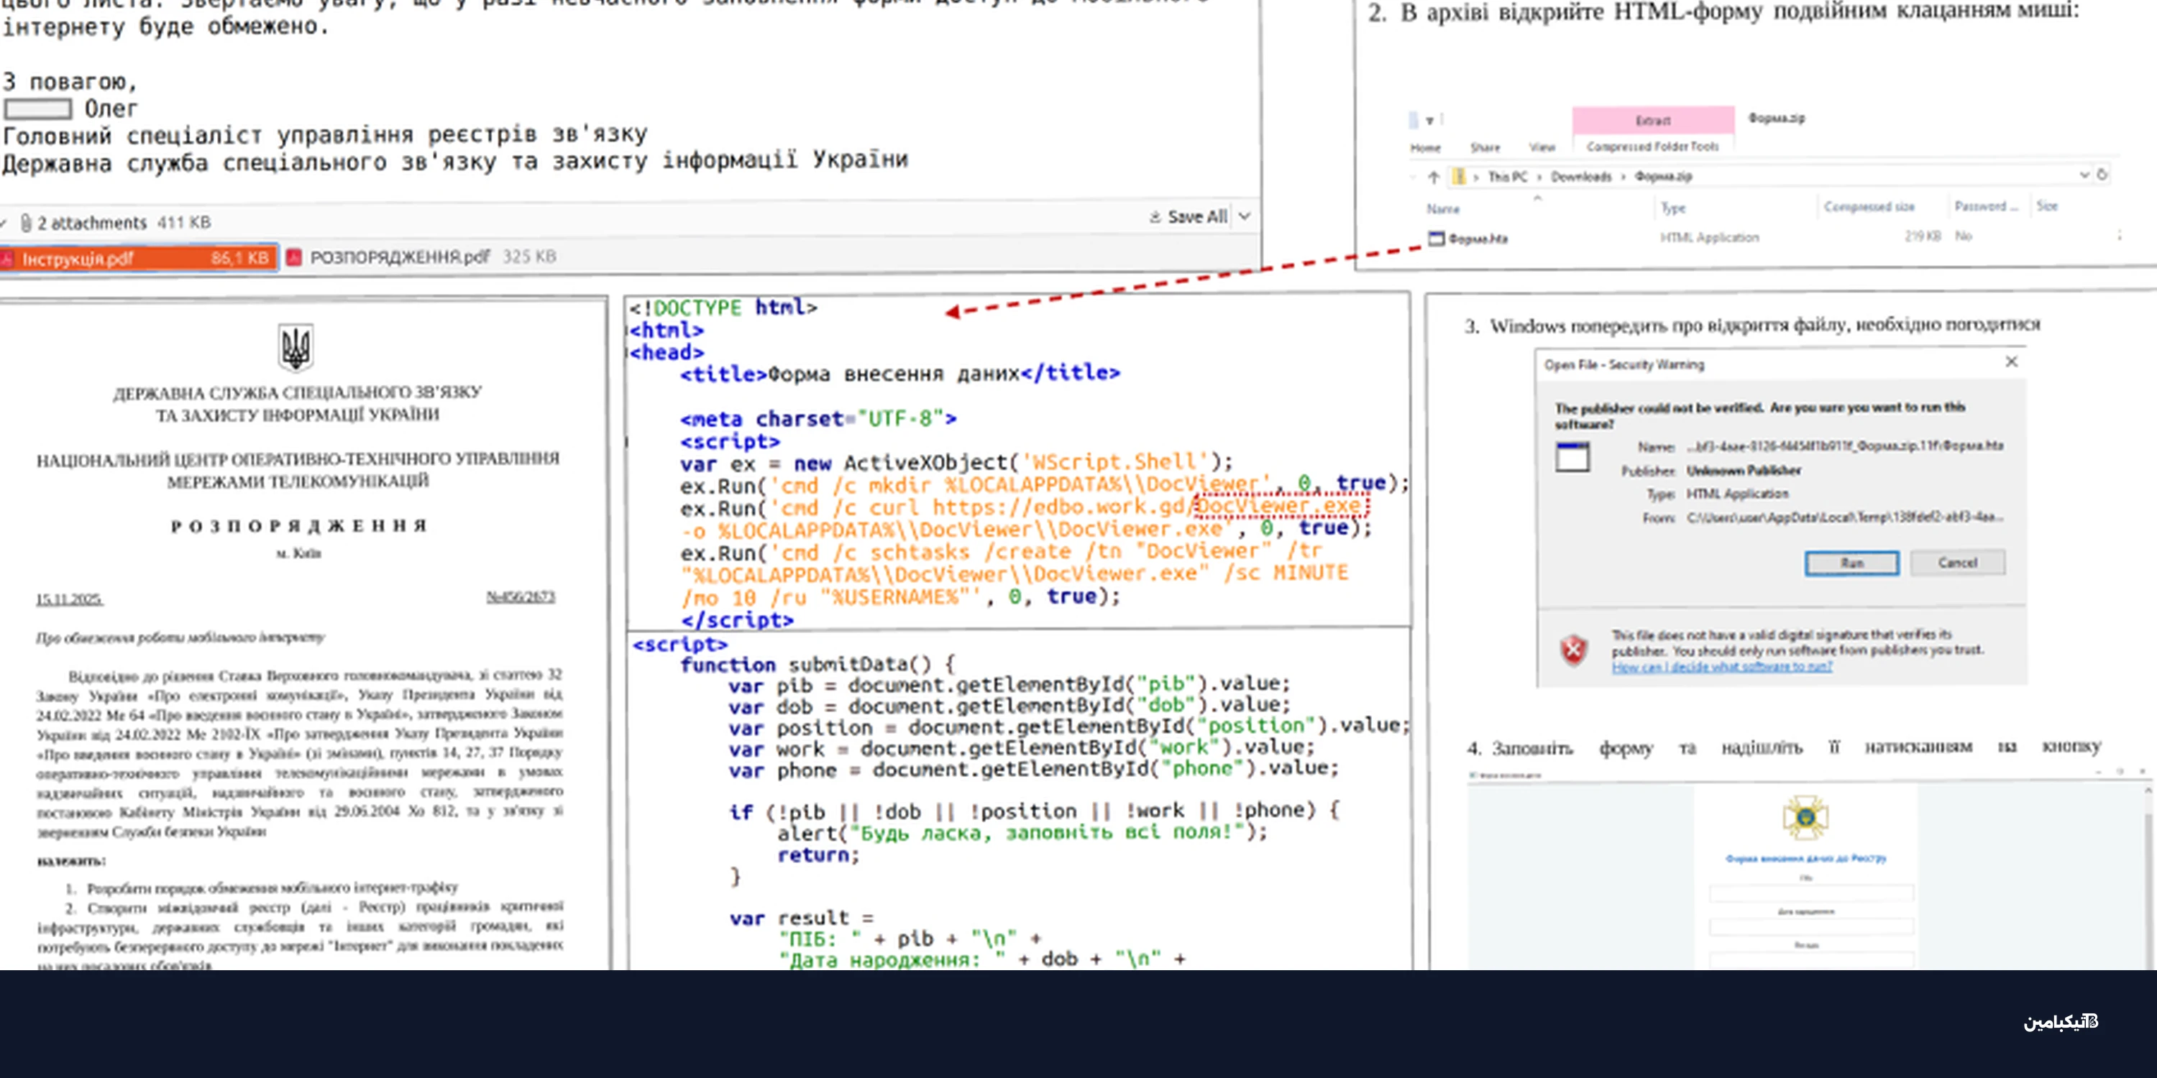Switch to the Share ribbon tab

point(1485,148)
